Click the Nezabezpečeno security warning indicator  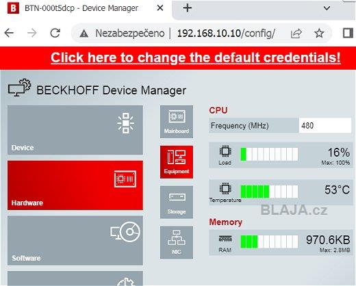122,34
